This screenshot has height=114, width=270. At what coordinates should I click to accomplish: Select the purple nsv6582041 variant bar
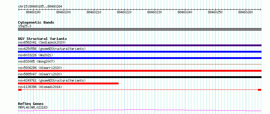(x=140, y=45)
